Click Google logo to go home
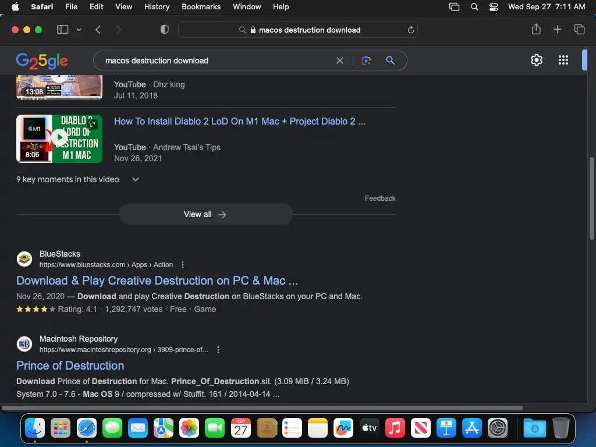 coord(42,61)
